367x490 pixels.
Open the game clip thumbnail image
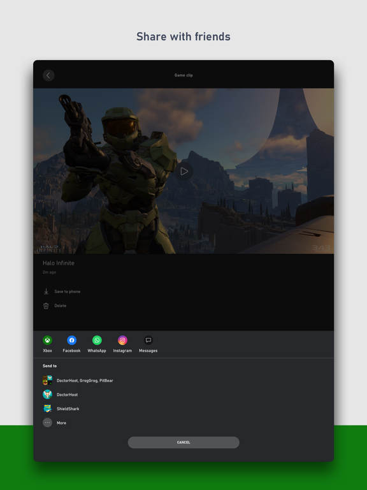[183, 171]
